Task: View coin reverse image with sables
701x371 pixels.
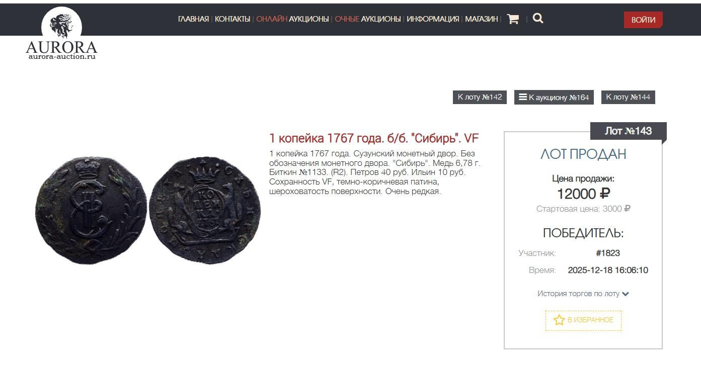Action: 205,210
